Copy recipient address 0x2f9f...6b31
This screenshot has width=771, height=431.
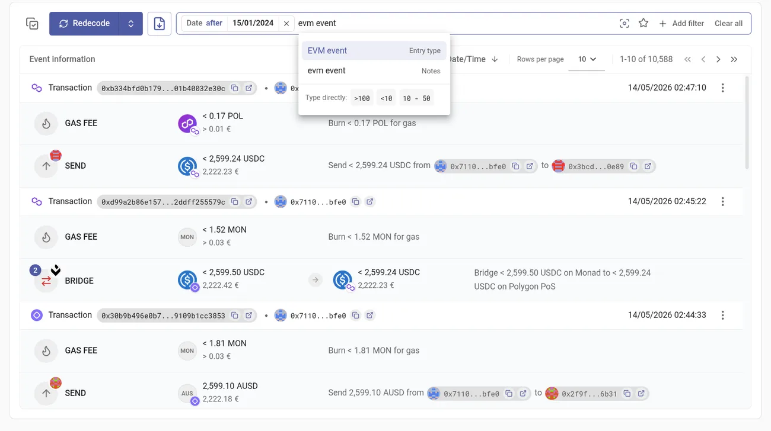627,393
